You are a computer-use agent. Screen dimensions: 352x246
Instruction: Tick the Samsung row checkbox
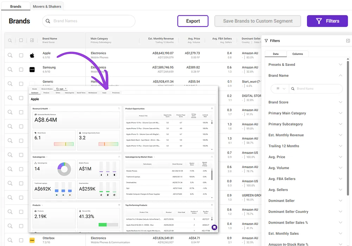(x=21, y=70)
